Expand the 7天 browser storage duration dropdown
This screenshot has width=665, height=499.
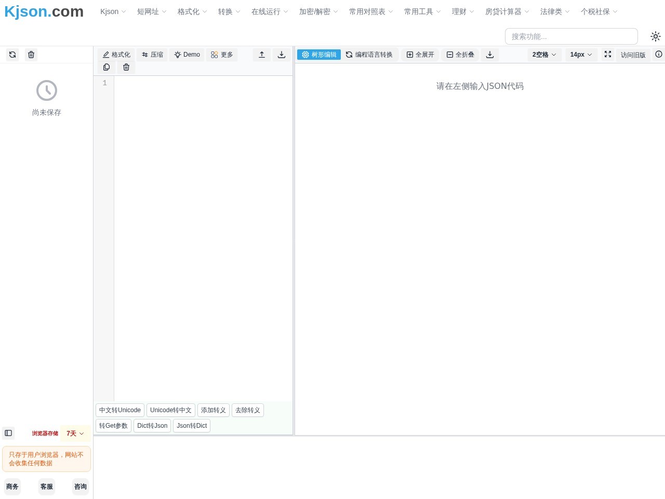coord(75,433)
